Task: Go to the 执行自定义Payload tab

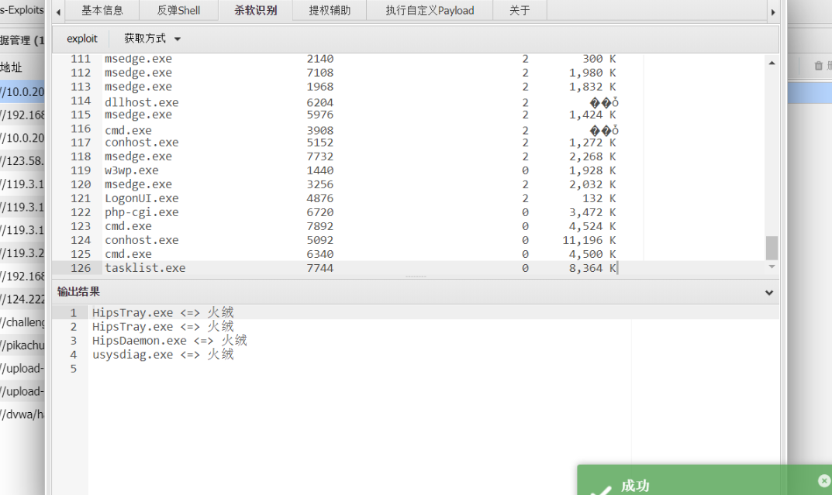Action: [430, 11]
